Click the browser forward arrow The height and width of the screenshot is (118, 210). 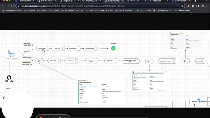point(8,6)
